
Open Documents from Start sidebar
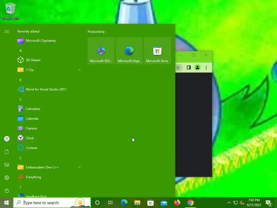click(7, 152)
